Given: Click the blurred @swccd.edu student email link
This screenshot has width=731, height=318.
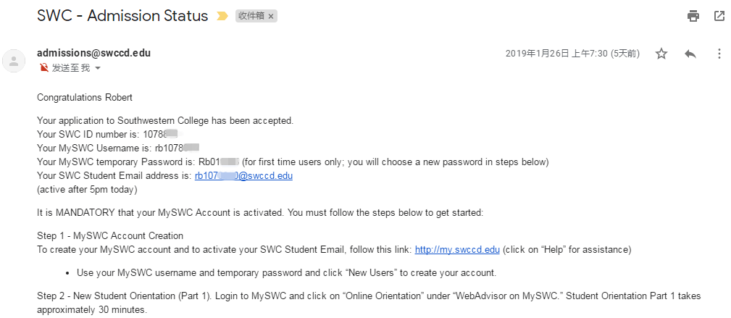Looking at the screenshot, I should click(243, 176).
